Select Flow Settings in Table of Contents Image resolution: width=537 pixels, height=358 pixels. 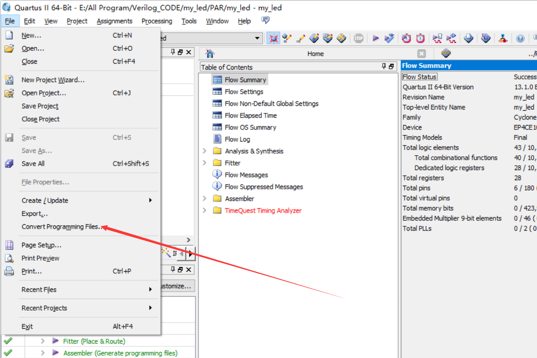point(244,91)
